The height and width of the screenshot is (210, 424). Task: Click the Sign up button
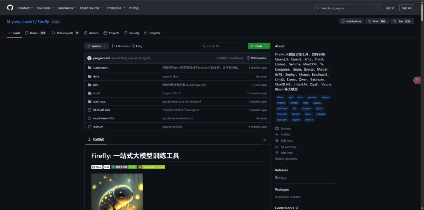coord(406,8)
